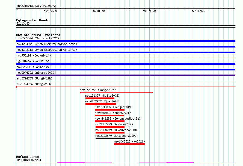This screenshot has width=243, height=166.
Task: Open nsv4278218 (gnomADStructuralVariants) variant label
Action: tap(47, 50)
